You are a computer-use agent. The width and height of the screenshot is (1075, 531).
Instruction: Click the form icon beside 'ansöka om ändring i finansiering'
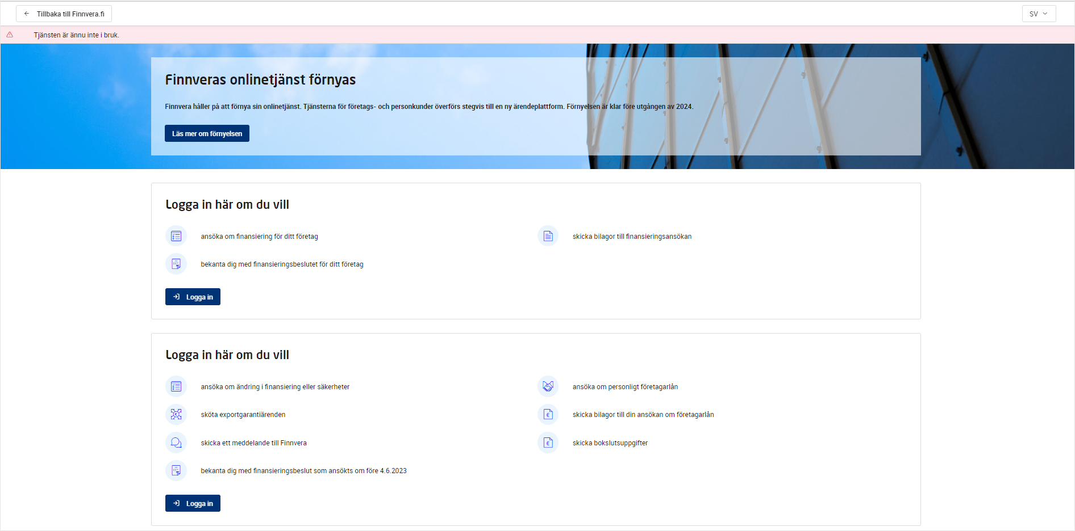[x=176, y=386]
